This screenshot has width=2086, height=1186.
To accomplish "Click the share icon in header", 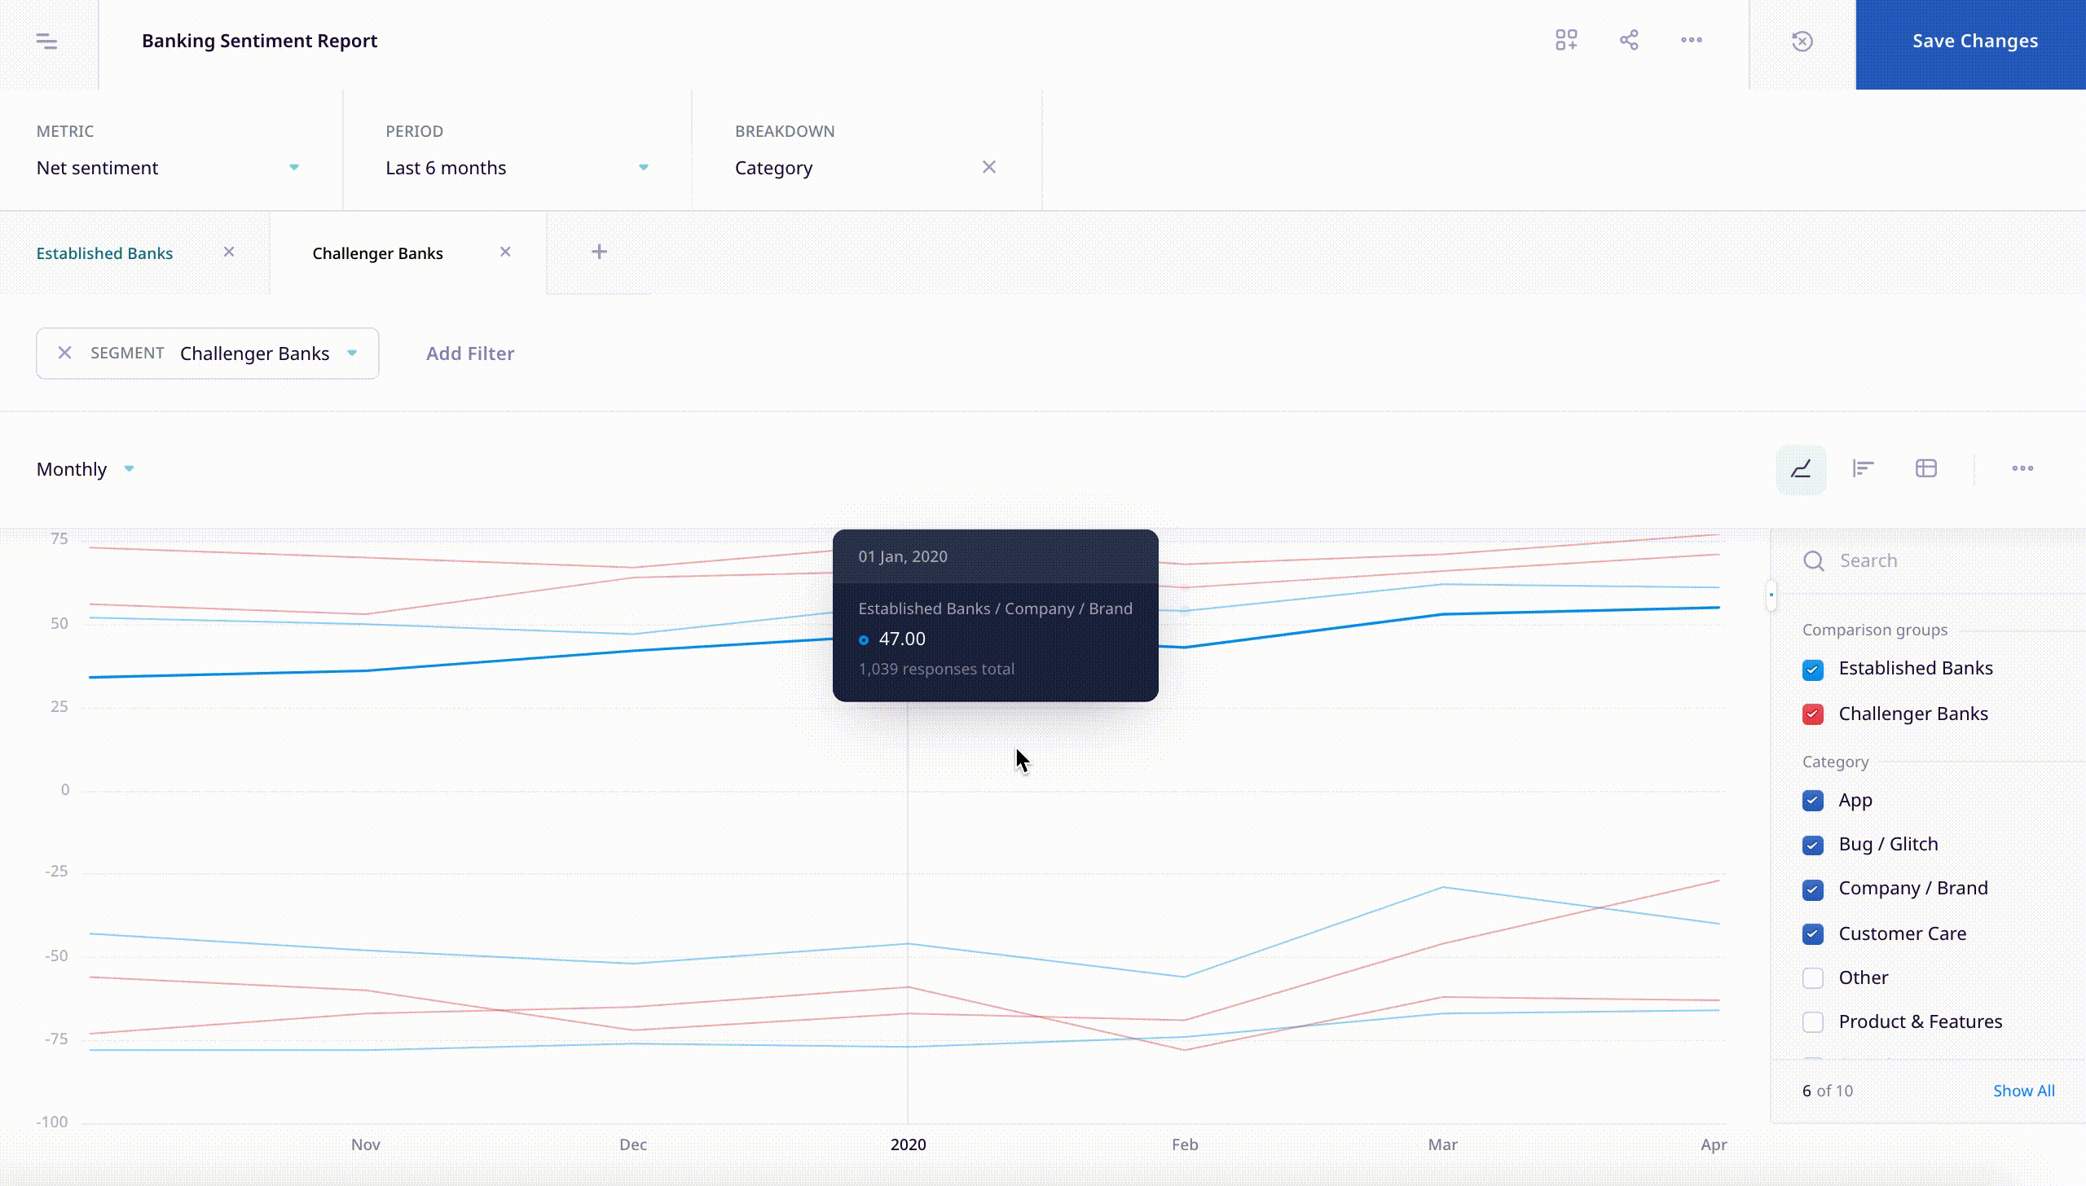I will click(1629, 41).
